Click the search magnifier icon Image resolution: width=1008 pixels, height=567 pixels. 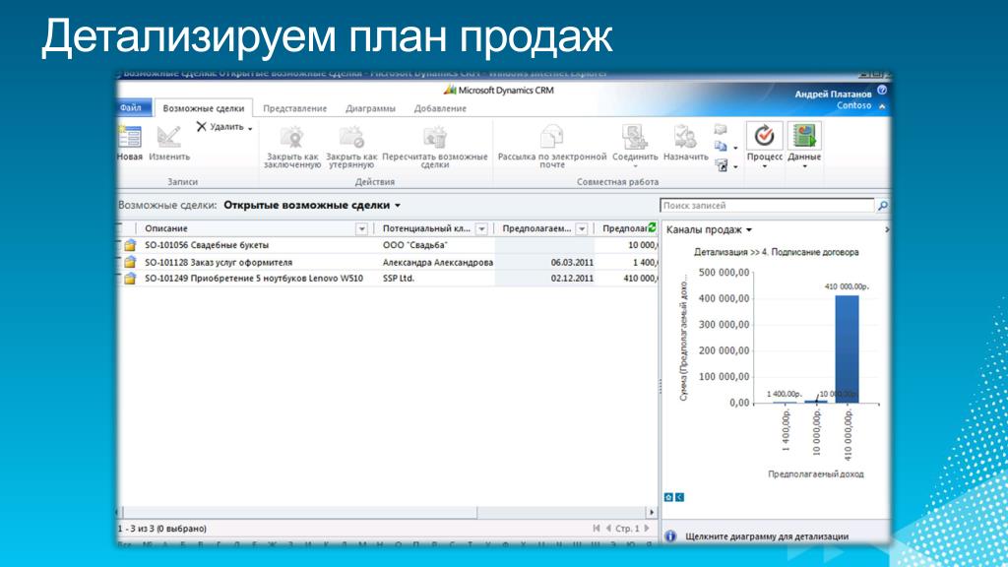[x=883, y=205]
